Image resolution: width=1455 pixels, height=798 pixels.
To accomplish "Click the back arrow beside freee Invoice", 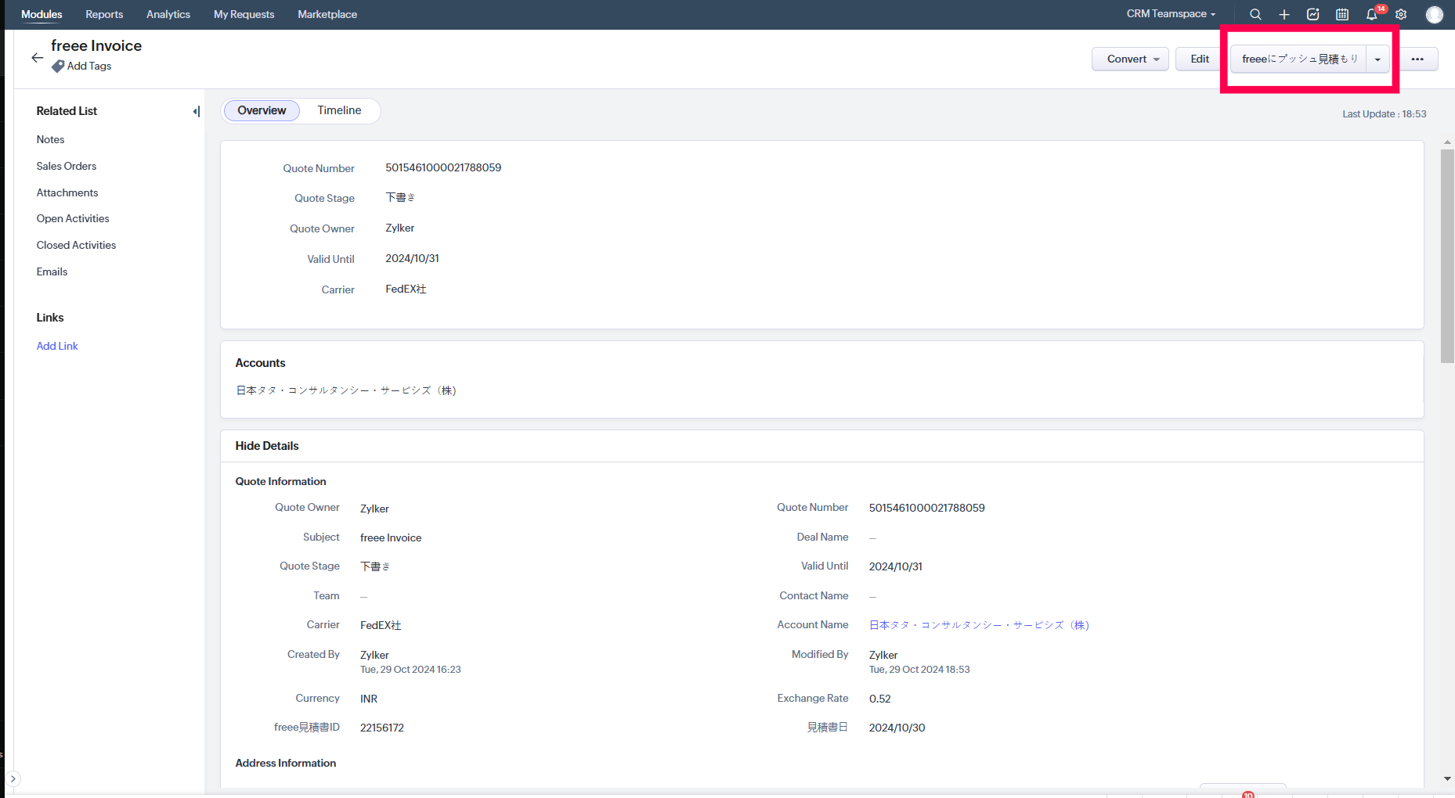I will click(37, 58).
